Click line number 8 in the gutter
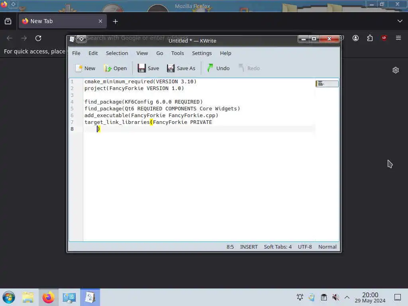 pyautogui.click(x=72, y=129)
